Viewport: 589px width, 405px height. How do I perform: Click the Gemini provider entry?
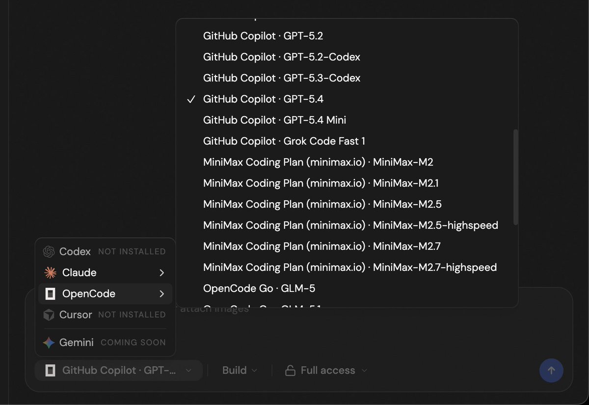point(105,343)
